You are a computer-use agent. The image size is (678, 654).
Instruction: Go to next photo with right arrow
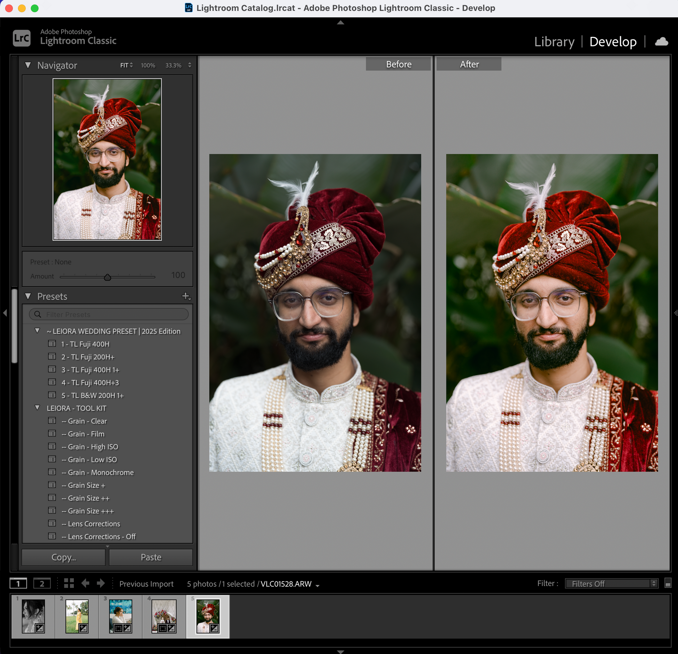click(101, 583)
